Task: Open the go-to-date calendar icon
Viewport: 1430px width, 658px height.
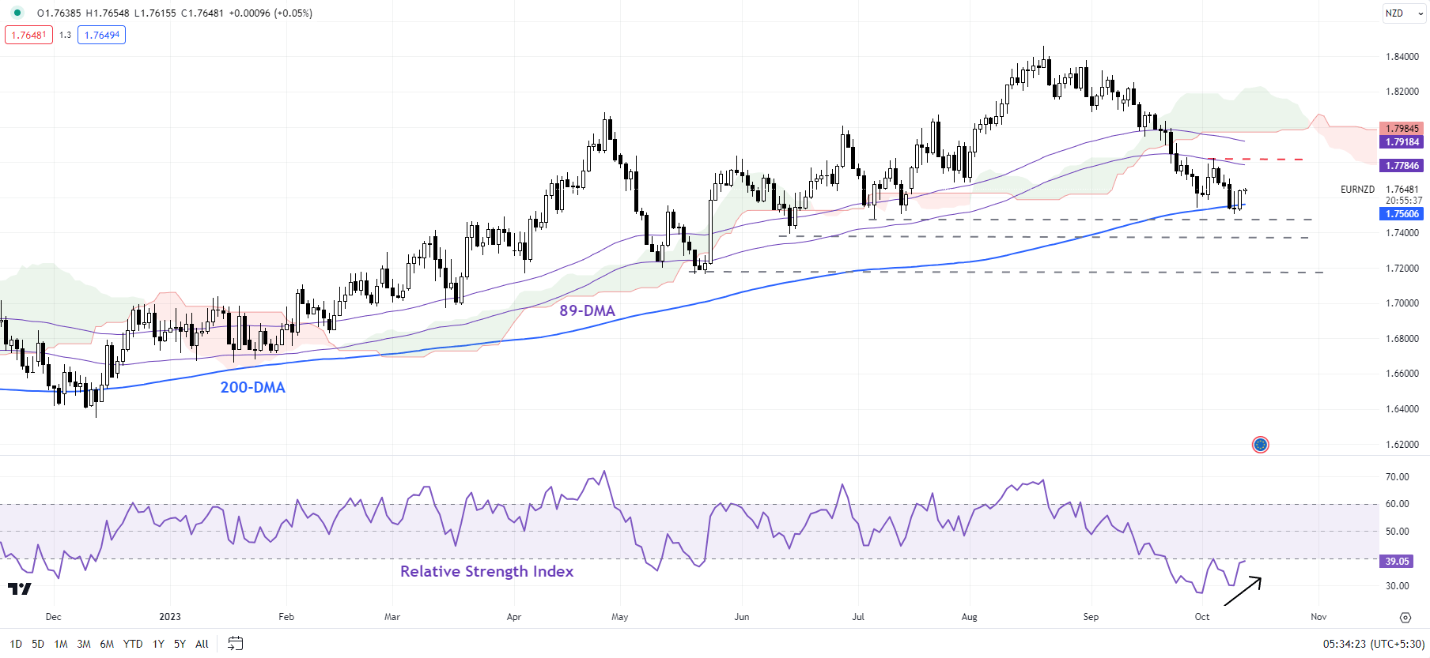Action: [x=235, y=644]
